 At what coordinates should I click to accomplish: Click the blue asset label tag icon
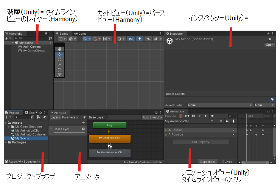point(272,100)
